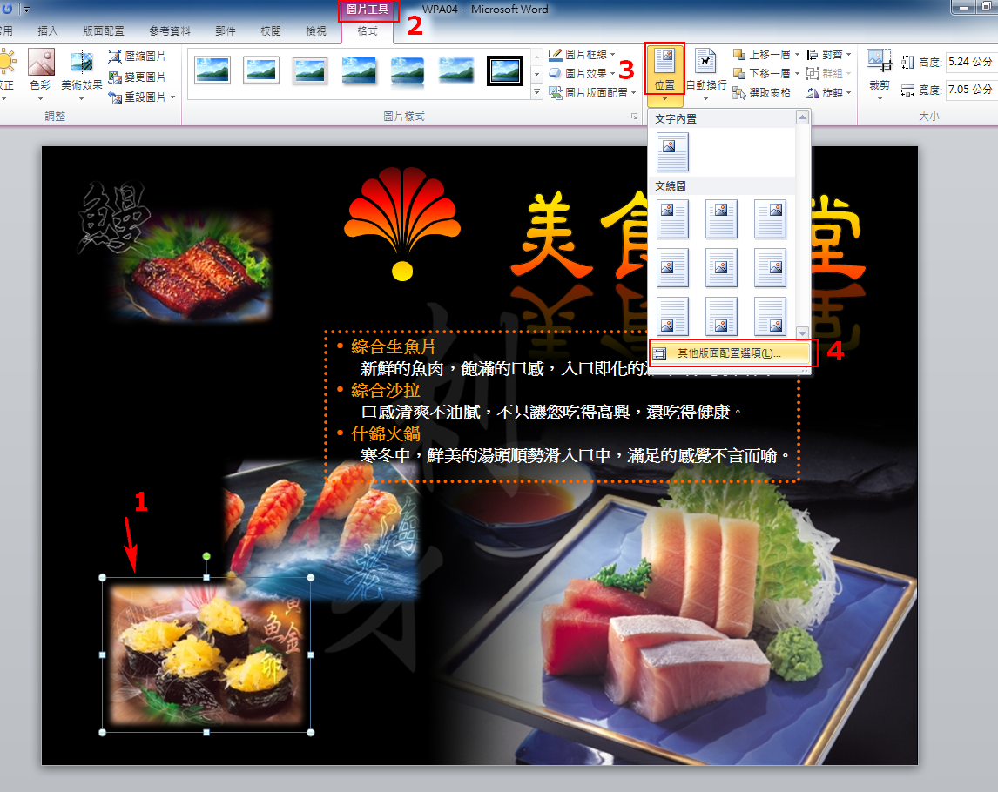
Task: Apply the sixth soft-edge picture style
Action: [x=455, y=70]
